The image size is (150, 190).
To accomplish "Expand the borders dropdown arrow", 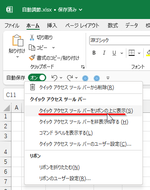I will (x=139, y=53).
